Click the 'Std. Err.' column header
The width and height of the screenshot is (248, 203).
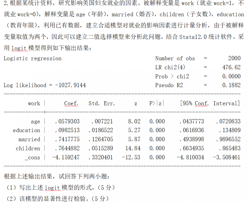[x=101, y=103]
